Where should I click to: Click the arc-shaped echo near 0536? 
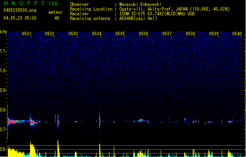(x=142, y=121)
